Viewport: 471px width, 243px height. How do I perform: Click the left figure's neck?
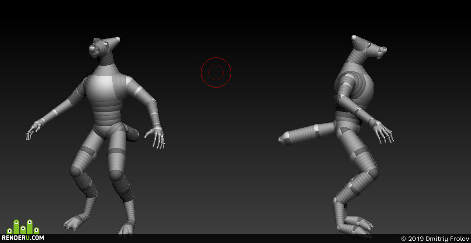107,61
